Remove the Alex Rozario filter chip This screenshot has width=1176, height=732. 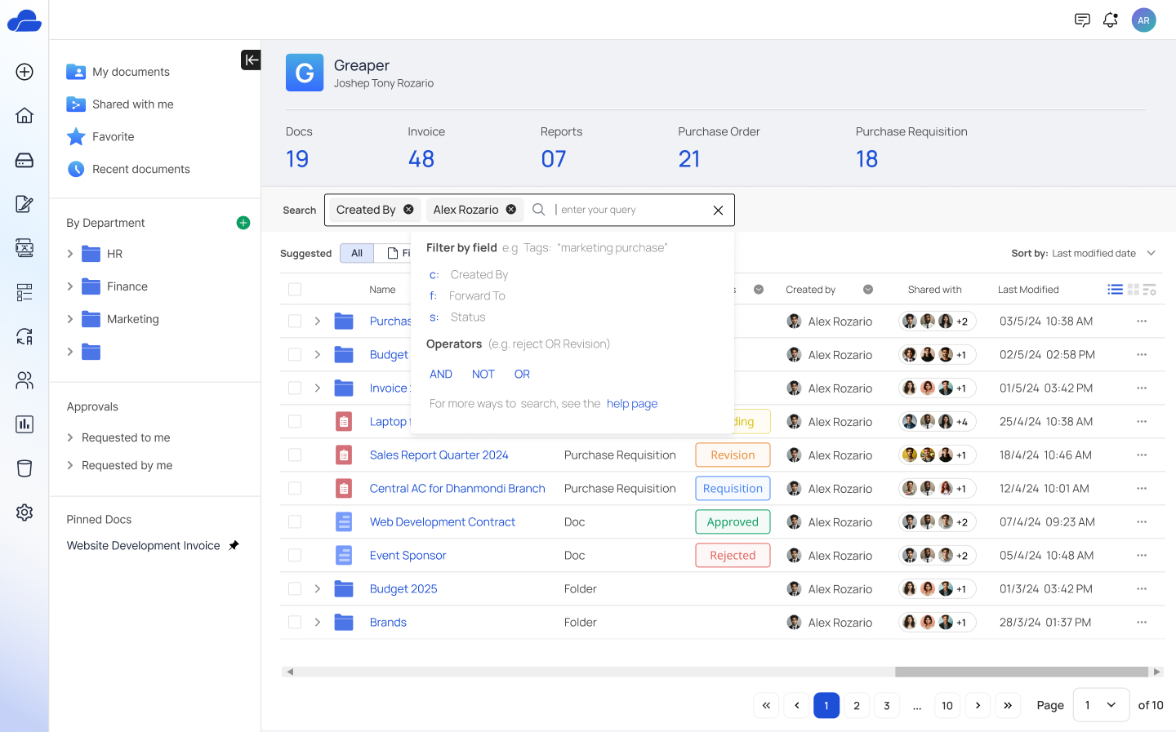(511, 210)
